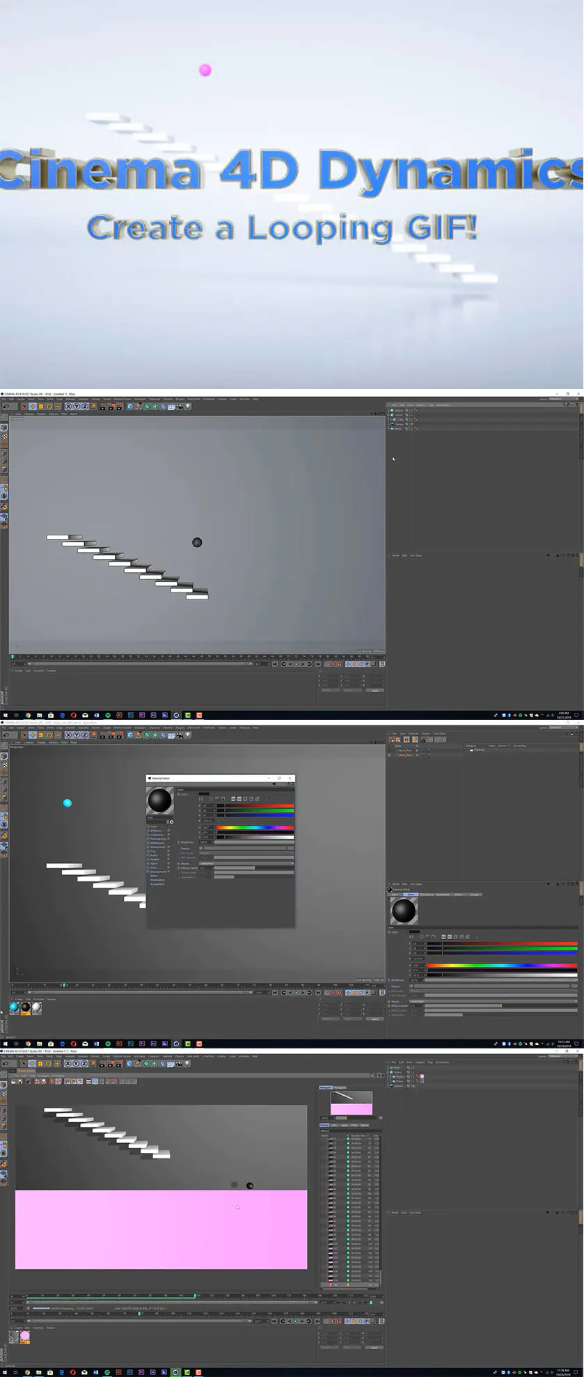
Task: Select the Scale tool in the dark-sphere scene window
Action: click(x=40, y=406)
